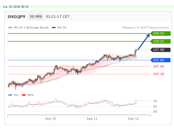Image resolution: width=174 pixels, height=129 pixels.
Task: Click the 107.45 support level value
Action: pos(158,66)
